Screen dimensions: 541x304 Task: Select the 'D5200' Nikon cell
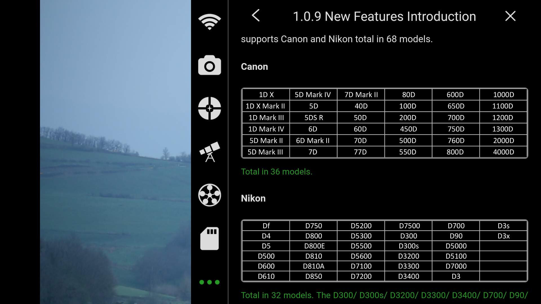tap(361, 226)
